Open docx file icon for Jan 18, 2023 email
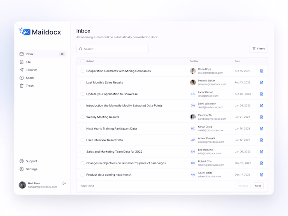 point(262,128)
